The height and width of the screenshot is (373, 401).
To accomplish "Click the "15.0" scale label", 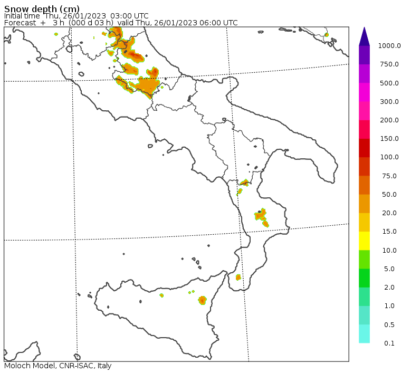I will click(389, 232).
